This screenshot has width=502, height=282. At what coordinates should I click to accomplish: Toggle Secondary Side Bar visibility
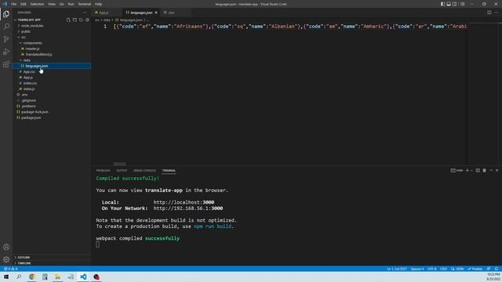pos(454,4)
